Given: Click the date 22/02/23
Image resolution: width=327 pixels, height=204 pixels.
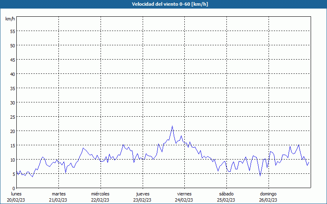Looking at the screenshot, I should click(x=100, y=200).
